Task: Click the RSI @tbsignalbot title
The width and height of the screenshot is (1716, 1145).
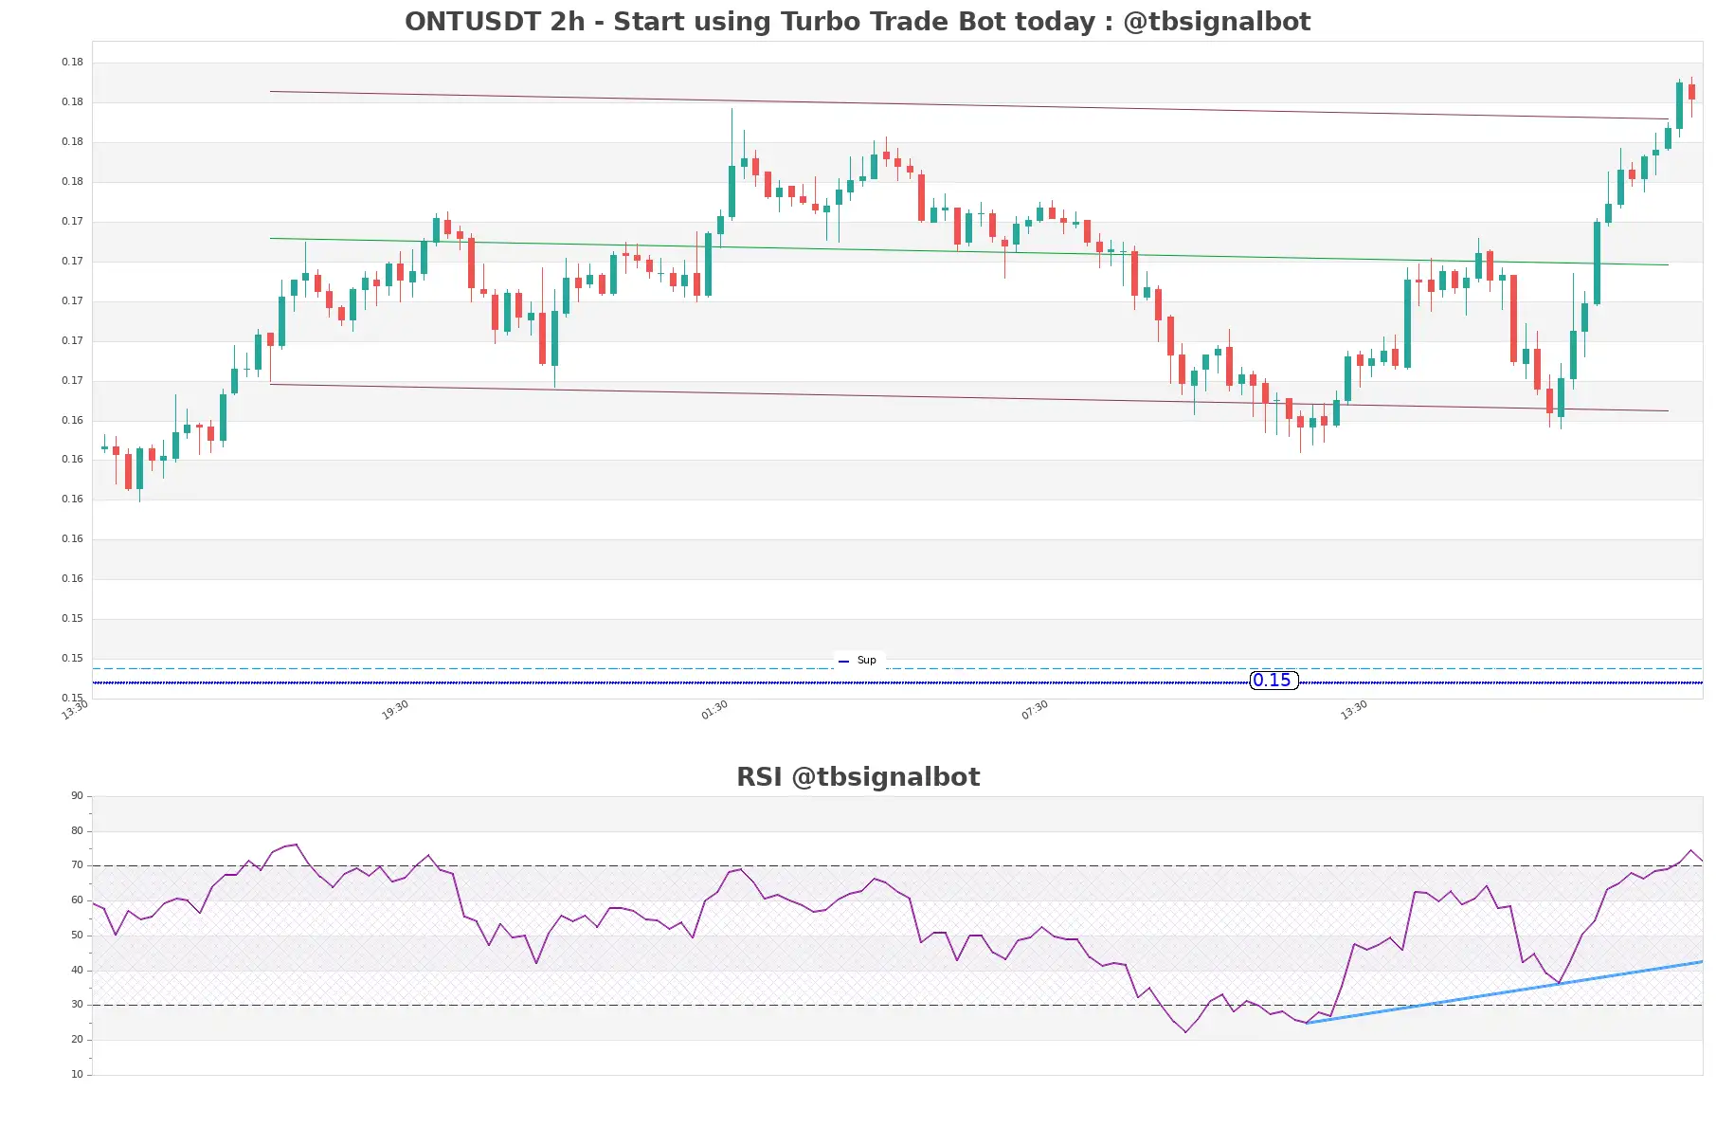Action: (858, 776)
